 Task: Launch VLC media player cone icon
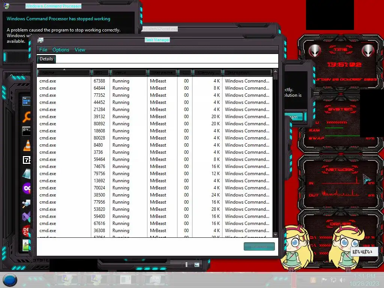(x=27, y=145)
